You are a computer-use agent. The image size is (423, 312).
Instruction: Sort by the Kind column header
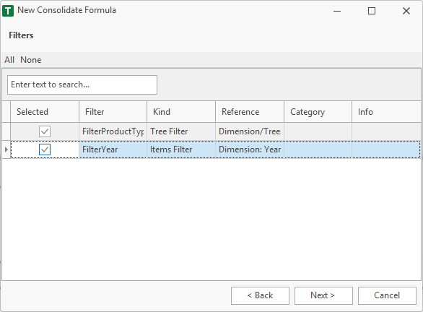(x=181, y=112)
